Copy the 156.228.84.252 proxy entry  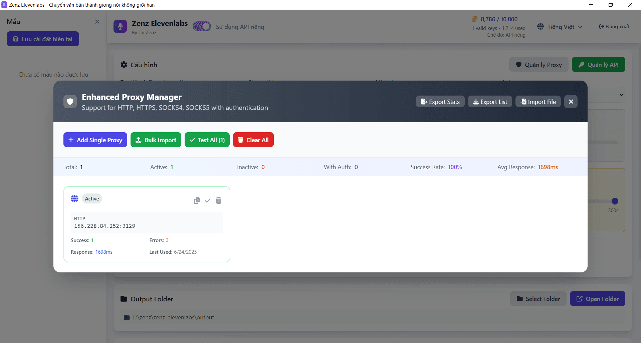197,200
